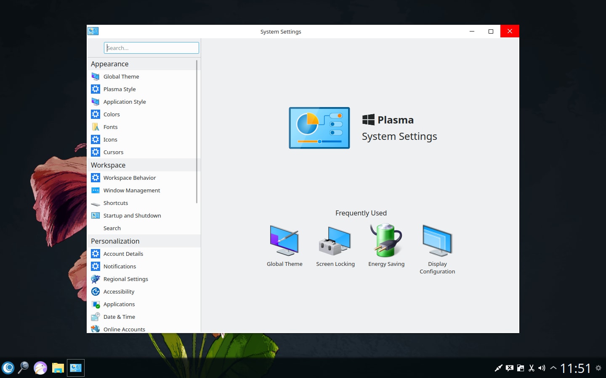Select Plasma Style in sidebar
The width and height of the screenshot is (606, 378).
[120, 89]
